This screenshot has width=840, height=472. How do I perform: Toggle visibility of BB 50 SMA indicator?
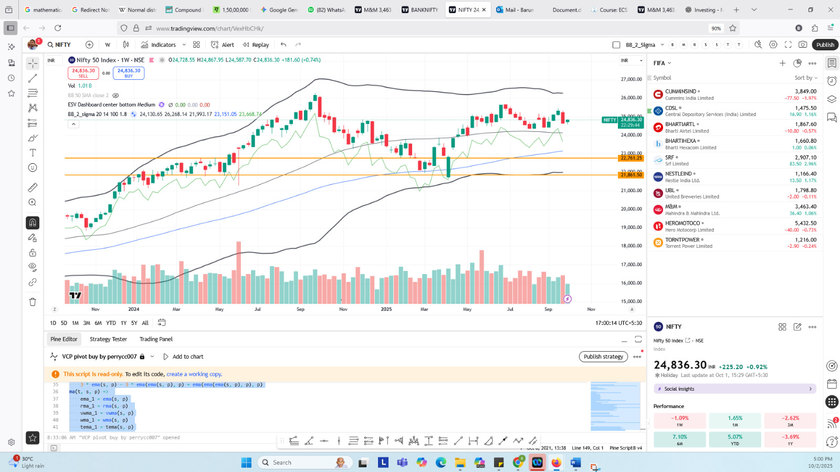(x=116, y=96)
